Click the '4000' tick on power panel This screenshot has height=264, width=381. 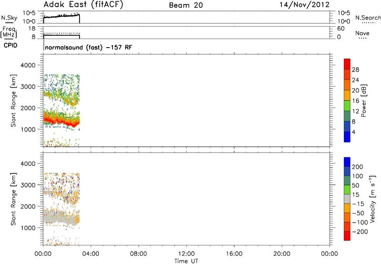28,65
